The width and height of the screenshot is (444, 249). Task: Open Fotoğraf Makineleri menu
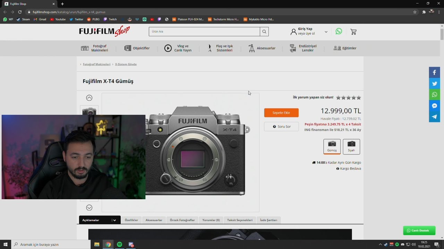pos(95,48)
